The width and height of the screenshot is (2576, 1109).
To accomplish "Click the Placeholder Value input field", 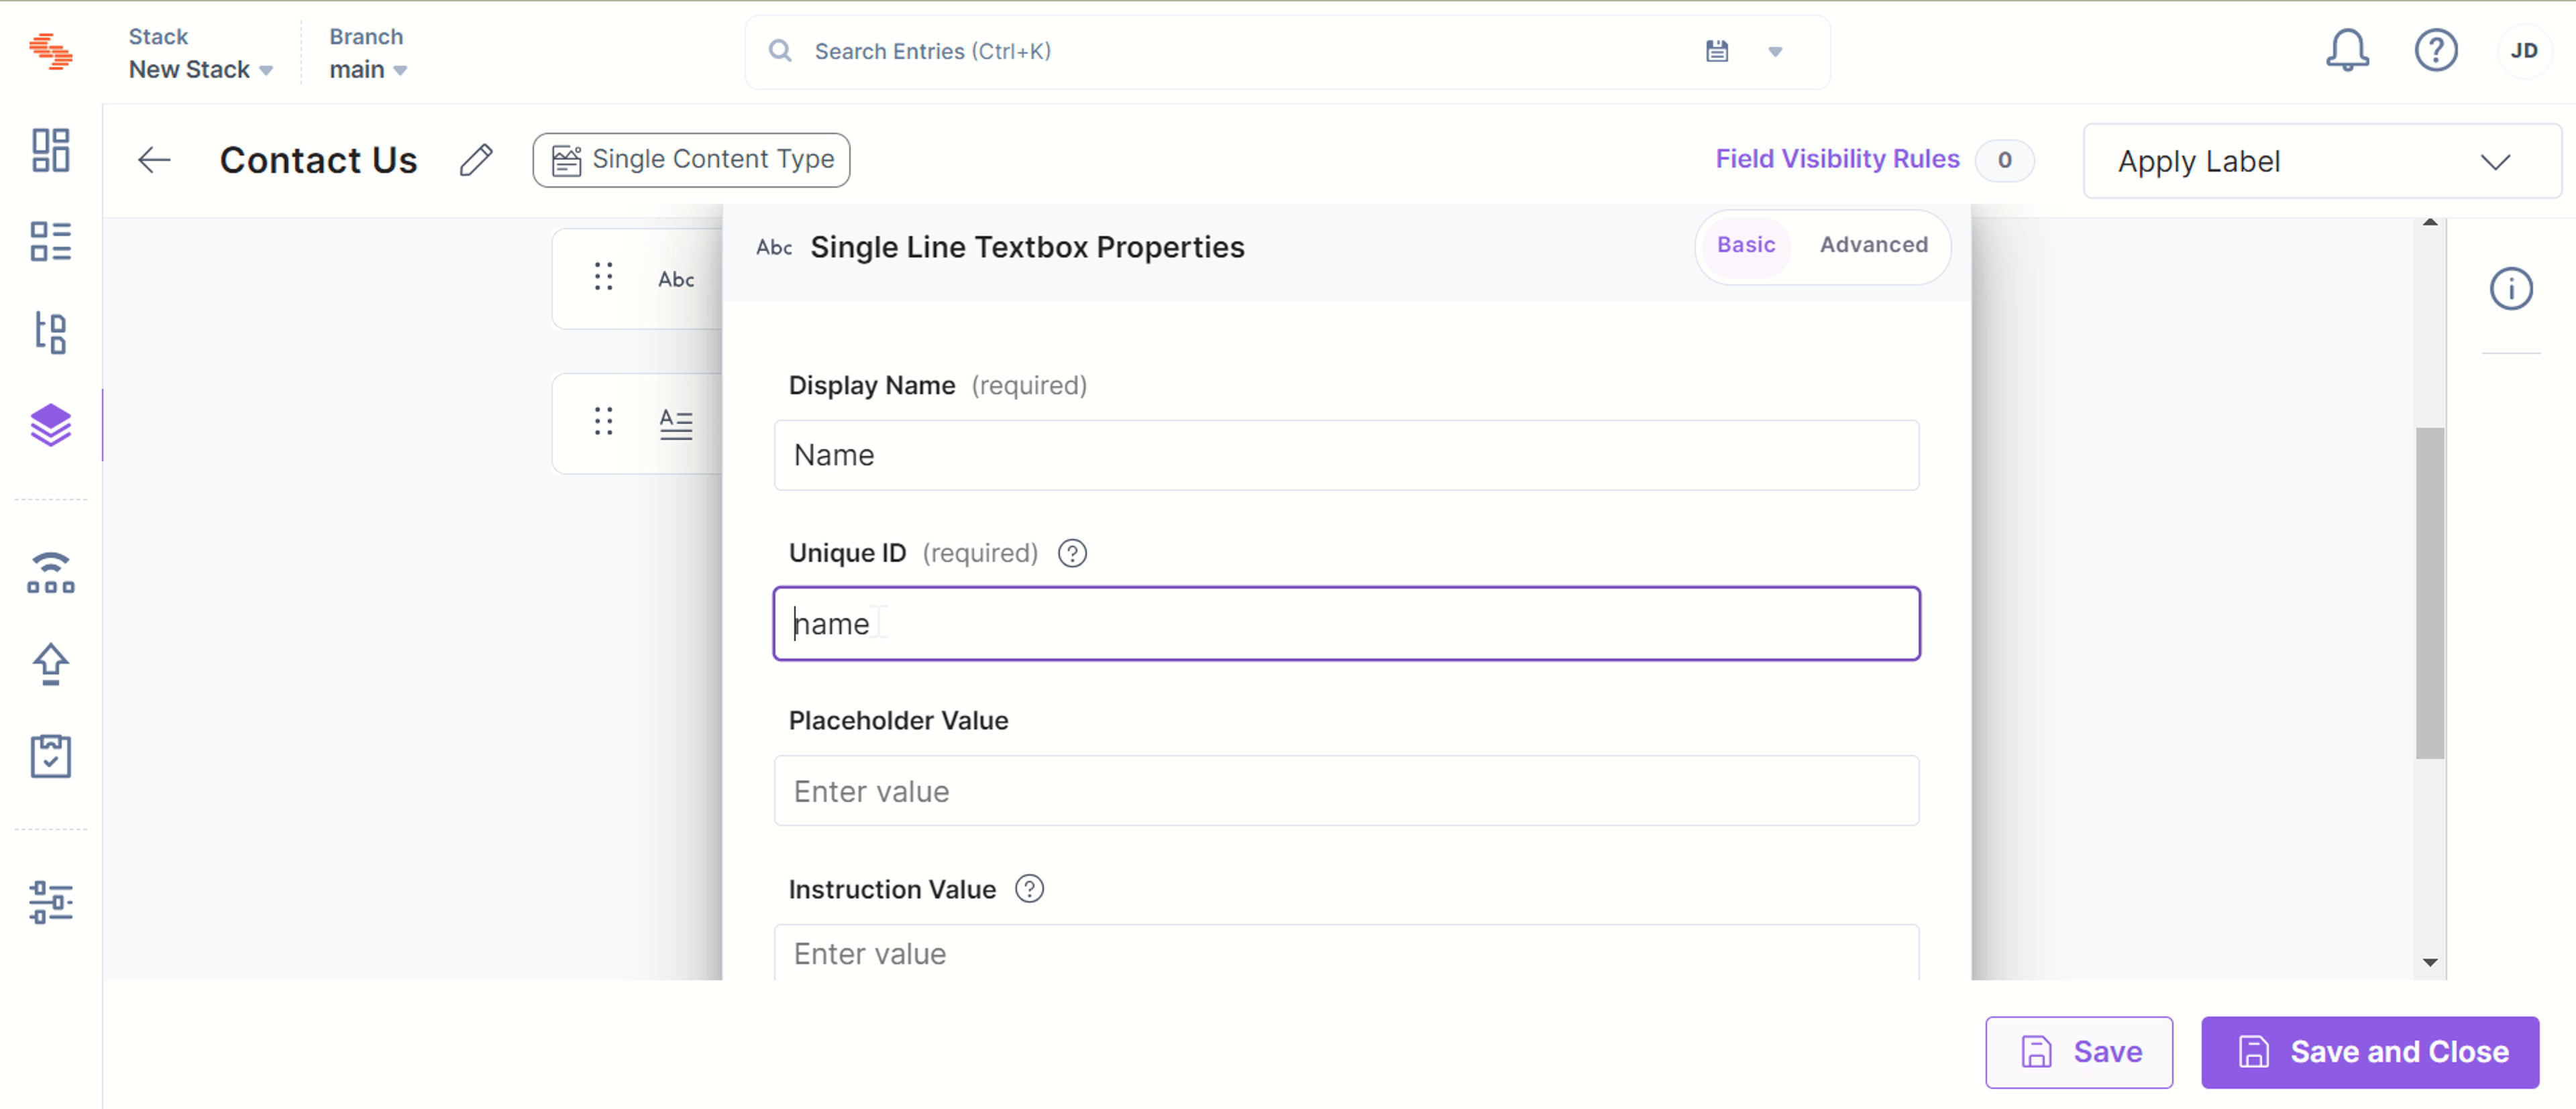I will (x=1346, y=791).
